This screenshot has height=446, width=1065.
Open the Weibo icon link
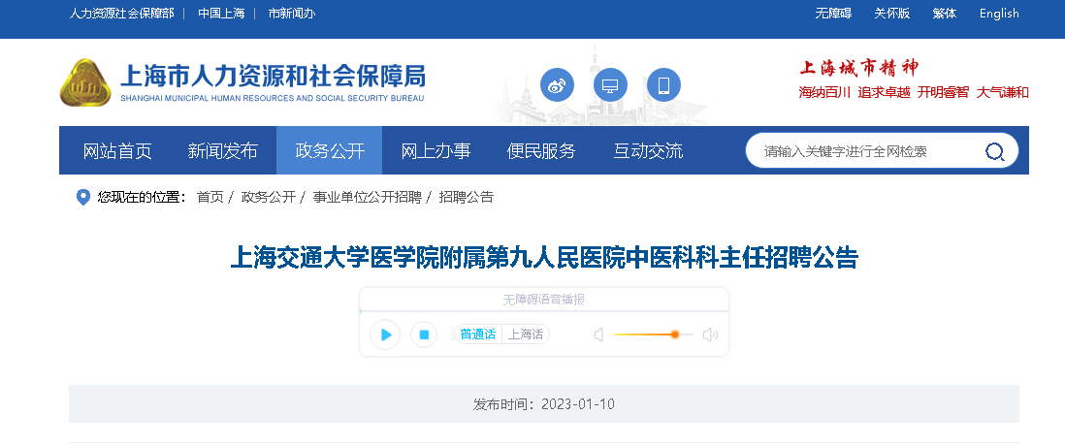point(557,85)
